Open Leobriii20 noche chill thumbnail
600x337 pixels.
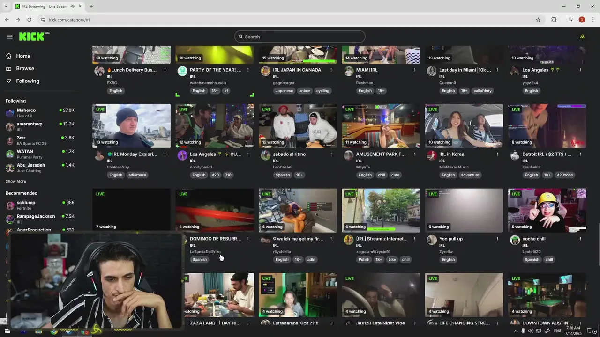(547, 211)
